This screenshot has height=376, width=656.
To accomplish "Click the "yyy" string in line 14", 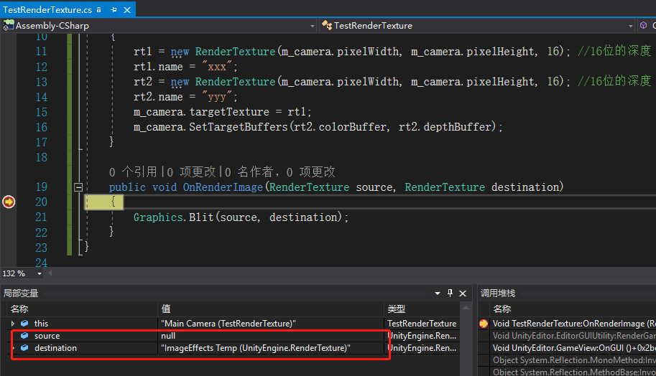I will (217, 97).
